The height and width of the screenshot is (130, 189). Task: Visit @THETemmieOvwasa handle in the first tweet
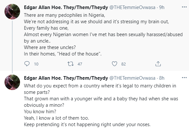pos(132,7)
